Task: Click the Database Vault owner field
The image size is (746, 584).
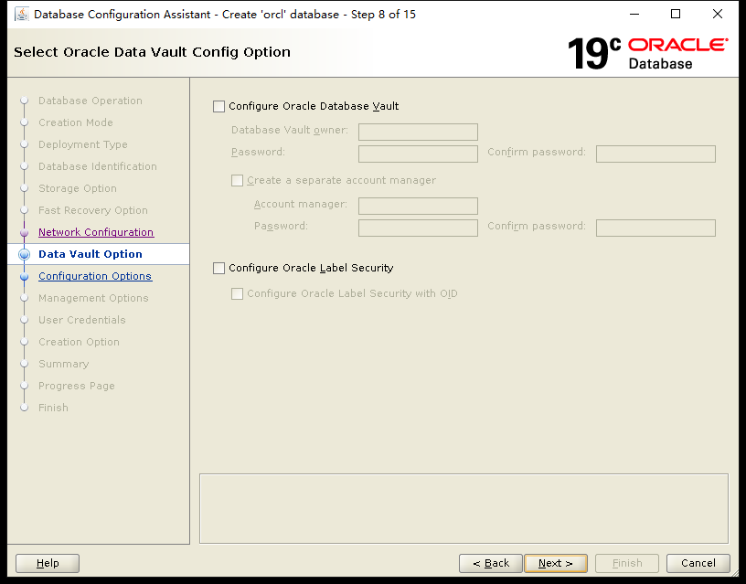Action: [x=418, y=132]
